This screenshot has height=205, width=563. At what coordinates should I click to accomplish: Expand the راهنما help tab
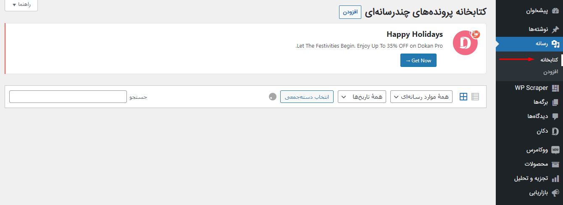pos(20,5)
